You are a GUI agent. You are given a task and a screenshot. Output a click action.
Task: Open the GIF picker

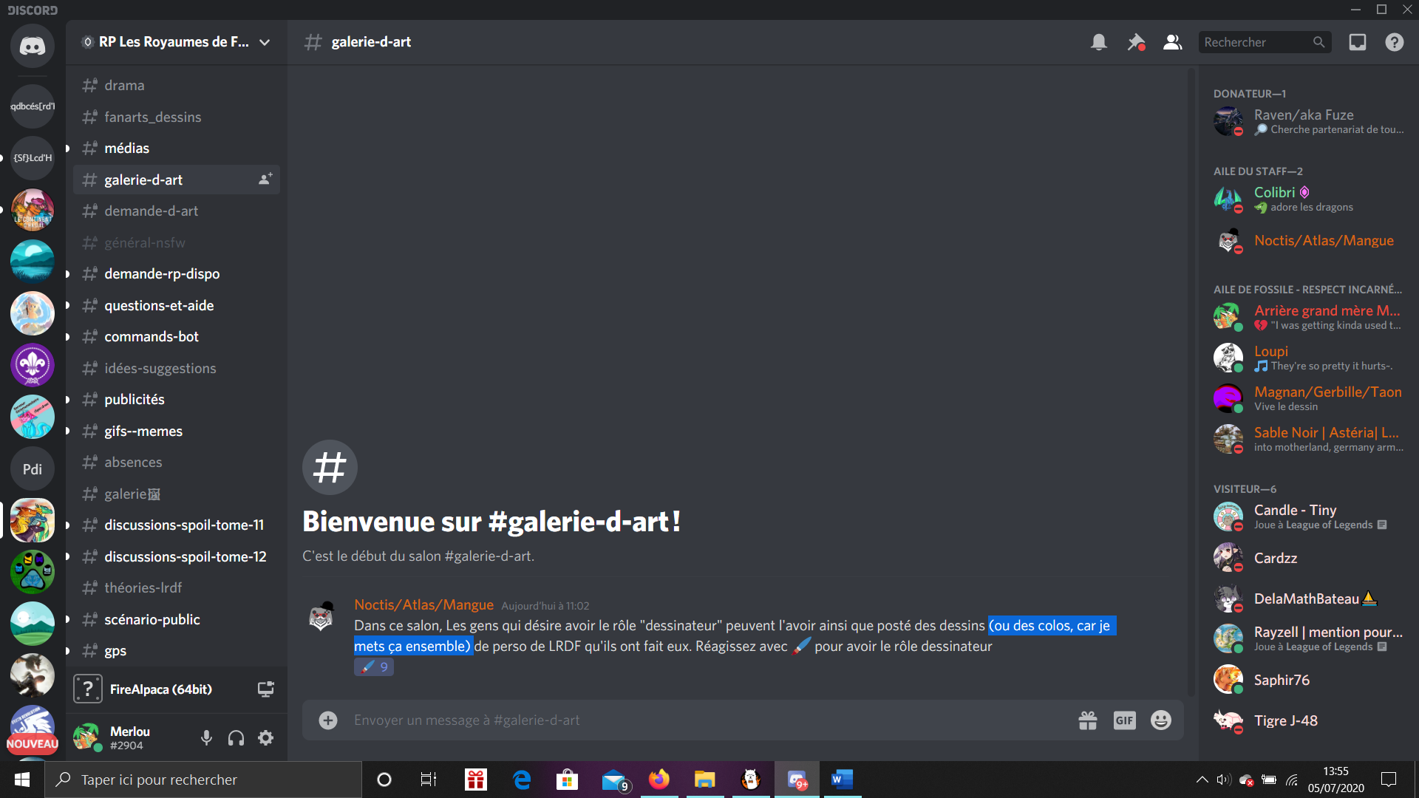pyautogui.click(x=1124, y=720)
